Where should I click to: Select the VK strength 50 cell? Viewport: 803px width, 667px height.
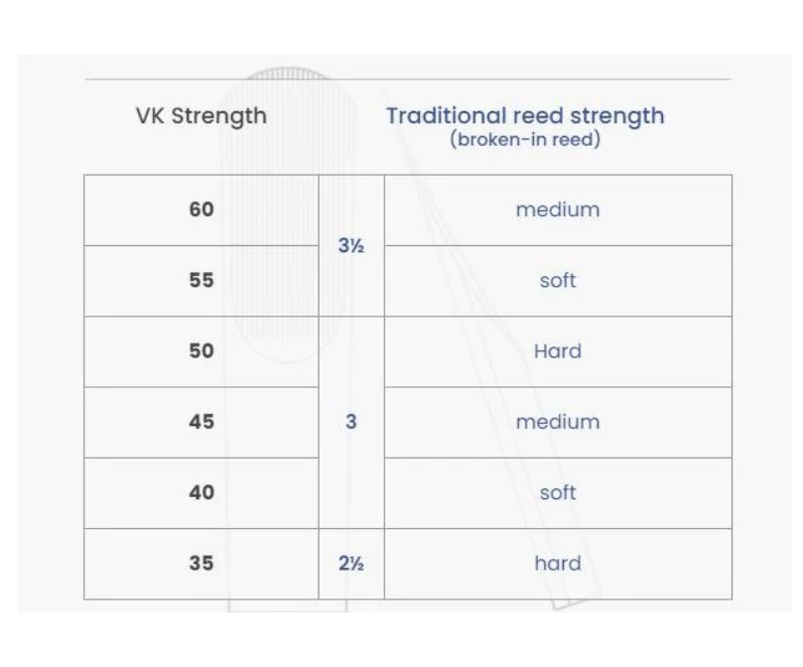201,351
